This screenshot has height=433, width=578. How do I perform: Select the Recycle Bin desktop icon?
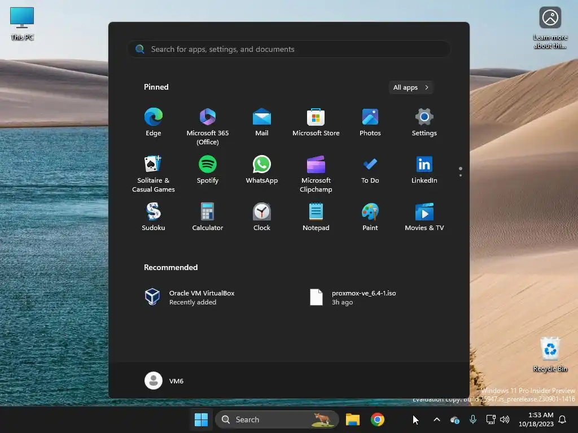point(550,354)
